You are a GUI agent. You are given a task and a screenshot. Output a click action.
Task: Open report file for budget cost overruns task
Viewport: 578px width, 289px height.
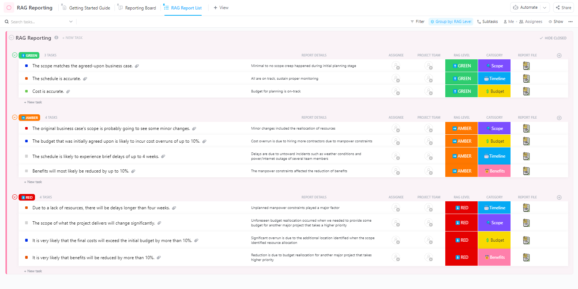(526, 141)
